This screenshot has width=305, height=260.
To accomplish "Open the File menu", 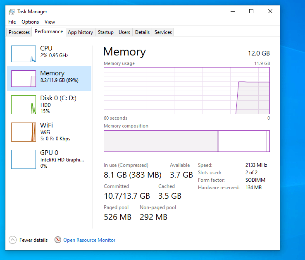I will click(x=12, y=22).
